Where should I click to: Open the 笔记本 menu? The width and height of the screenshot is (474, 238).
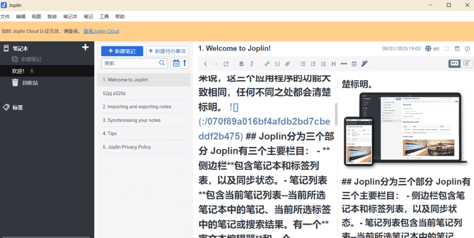pos(70,17)
